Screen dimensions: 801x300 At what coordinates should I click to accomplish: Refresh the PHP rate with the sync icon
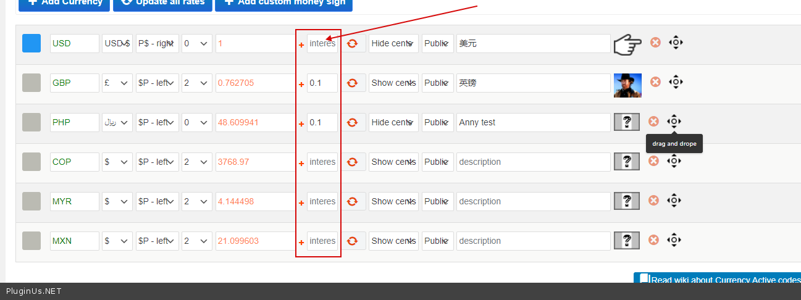coord(353,122)
